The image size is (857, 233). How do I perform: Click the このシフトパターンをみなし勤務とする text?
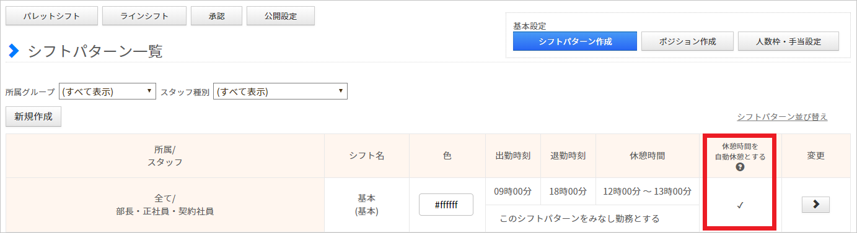tap(579, 218)
